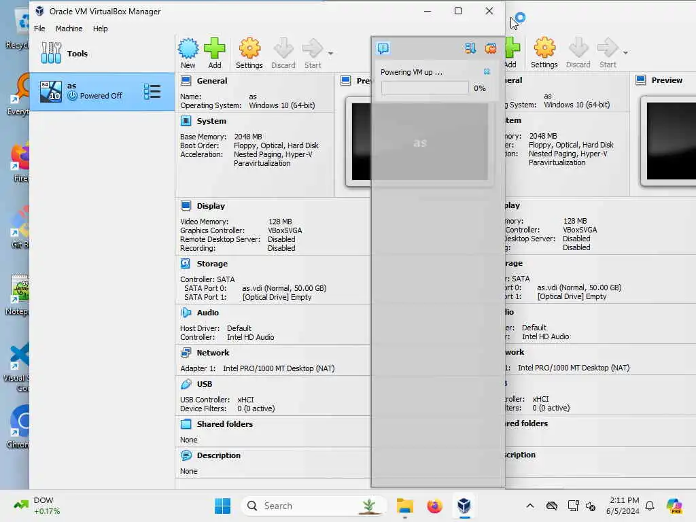Click delete finished notifications icon

tap(491, 48)
